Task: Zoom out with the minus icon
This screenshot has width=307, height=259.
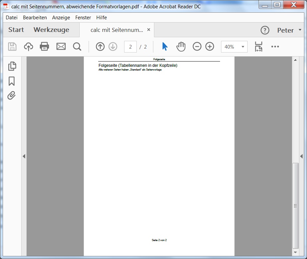Action: tap(197, 47)
